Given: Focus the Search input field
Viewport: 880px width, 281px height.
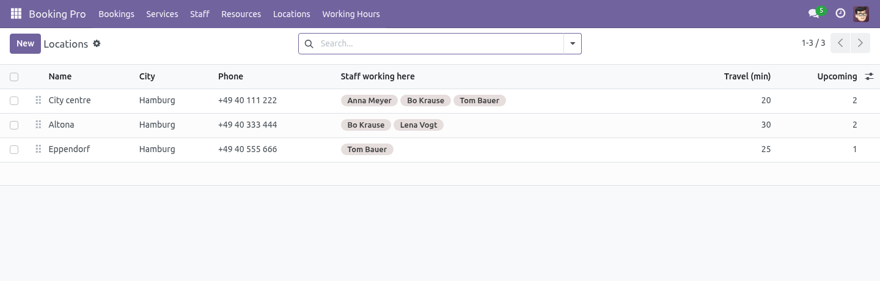Looking at the screenshot, I should tap(439, 43).
